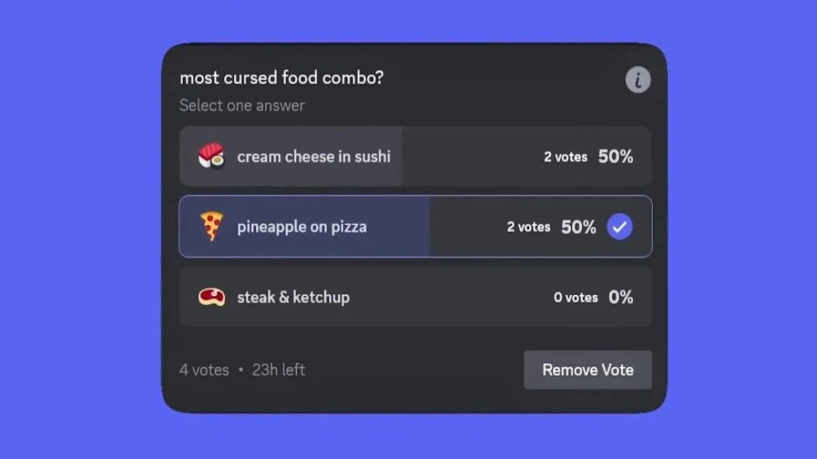Click the Select one answer subtitle
Viewport: 817px width, 459px height.
[242, 105]
